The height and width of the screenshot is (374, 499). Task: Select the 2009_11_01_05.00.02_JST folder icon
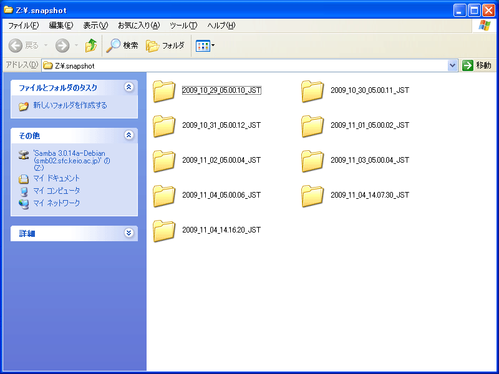(312, 126)
